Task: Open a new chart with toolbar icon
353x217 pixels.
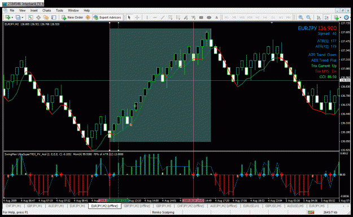Action: (x=7, y=18)
